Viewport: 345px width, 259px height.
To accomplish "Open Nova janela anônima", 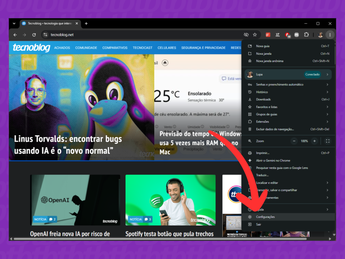I will [x=288, y=61].
